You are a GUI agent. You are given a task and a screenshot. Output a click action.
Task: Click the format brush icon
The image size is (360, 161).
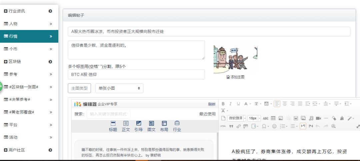point(342,118)
